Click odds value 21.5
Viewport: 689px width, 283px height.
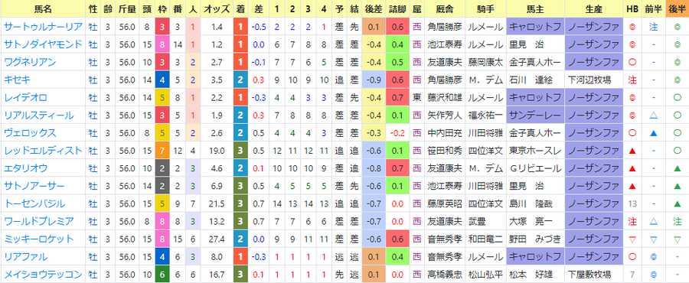click(x=217, y=204)
